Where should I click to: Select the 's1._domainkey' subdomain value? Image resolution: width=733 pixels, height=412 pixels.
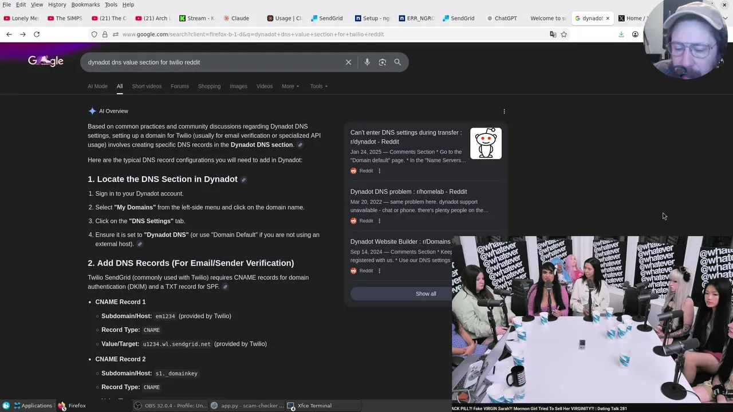pos(176,374)
